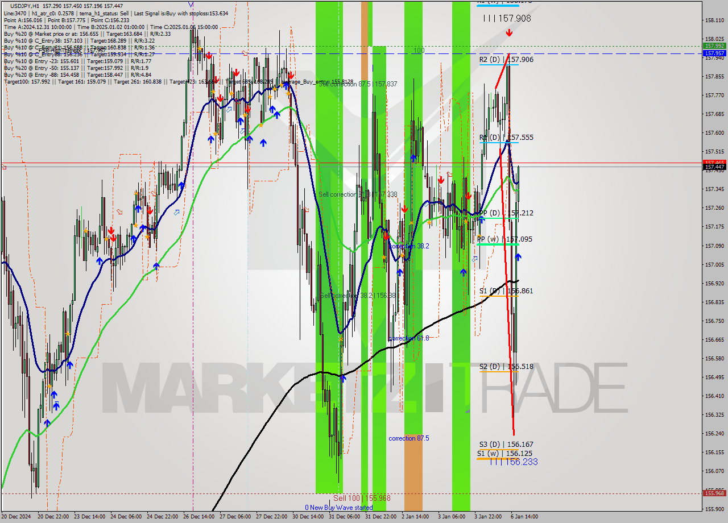The width and height of the screenshot is (728, 523).
Task: Click red 155.968 price tag on axis
Action: click(x=714, y=493)
